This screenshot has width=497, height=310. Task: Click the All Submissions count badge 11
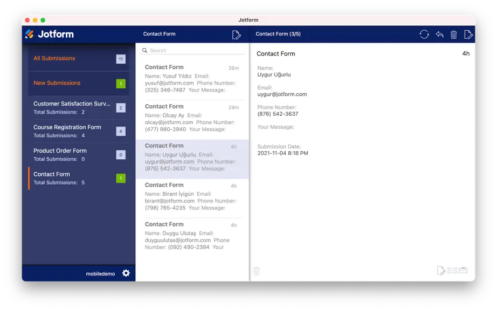pos(121,59)
